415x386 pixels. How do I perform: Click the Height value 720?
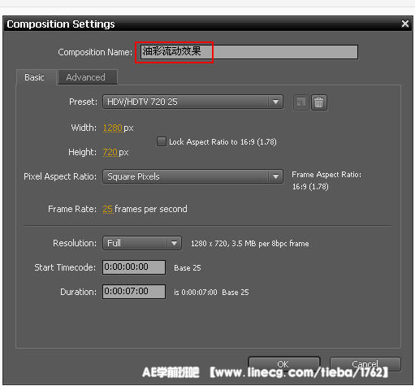(110, 152)
